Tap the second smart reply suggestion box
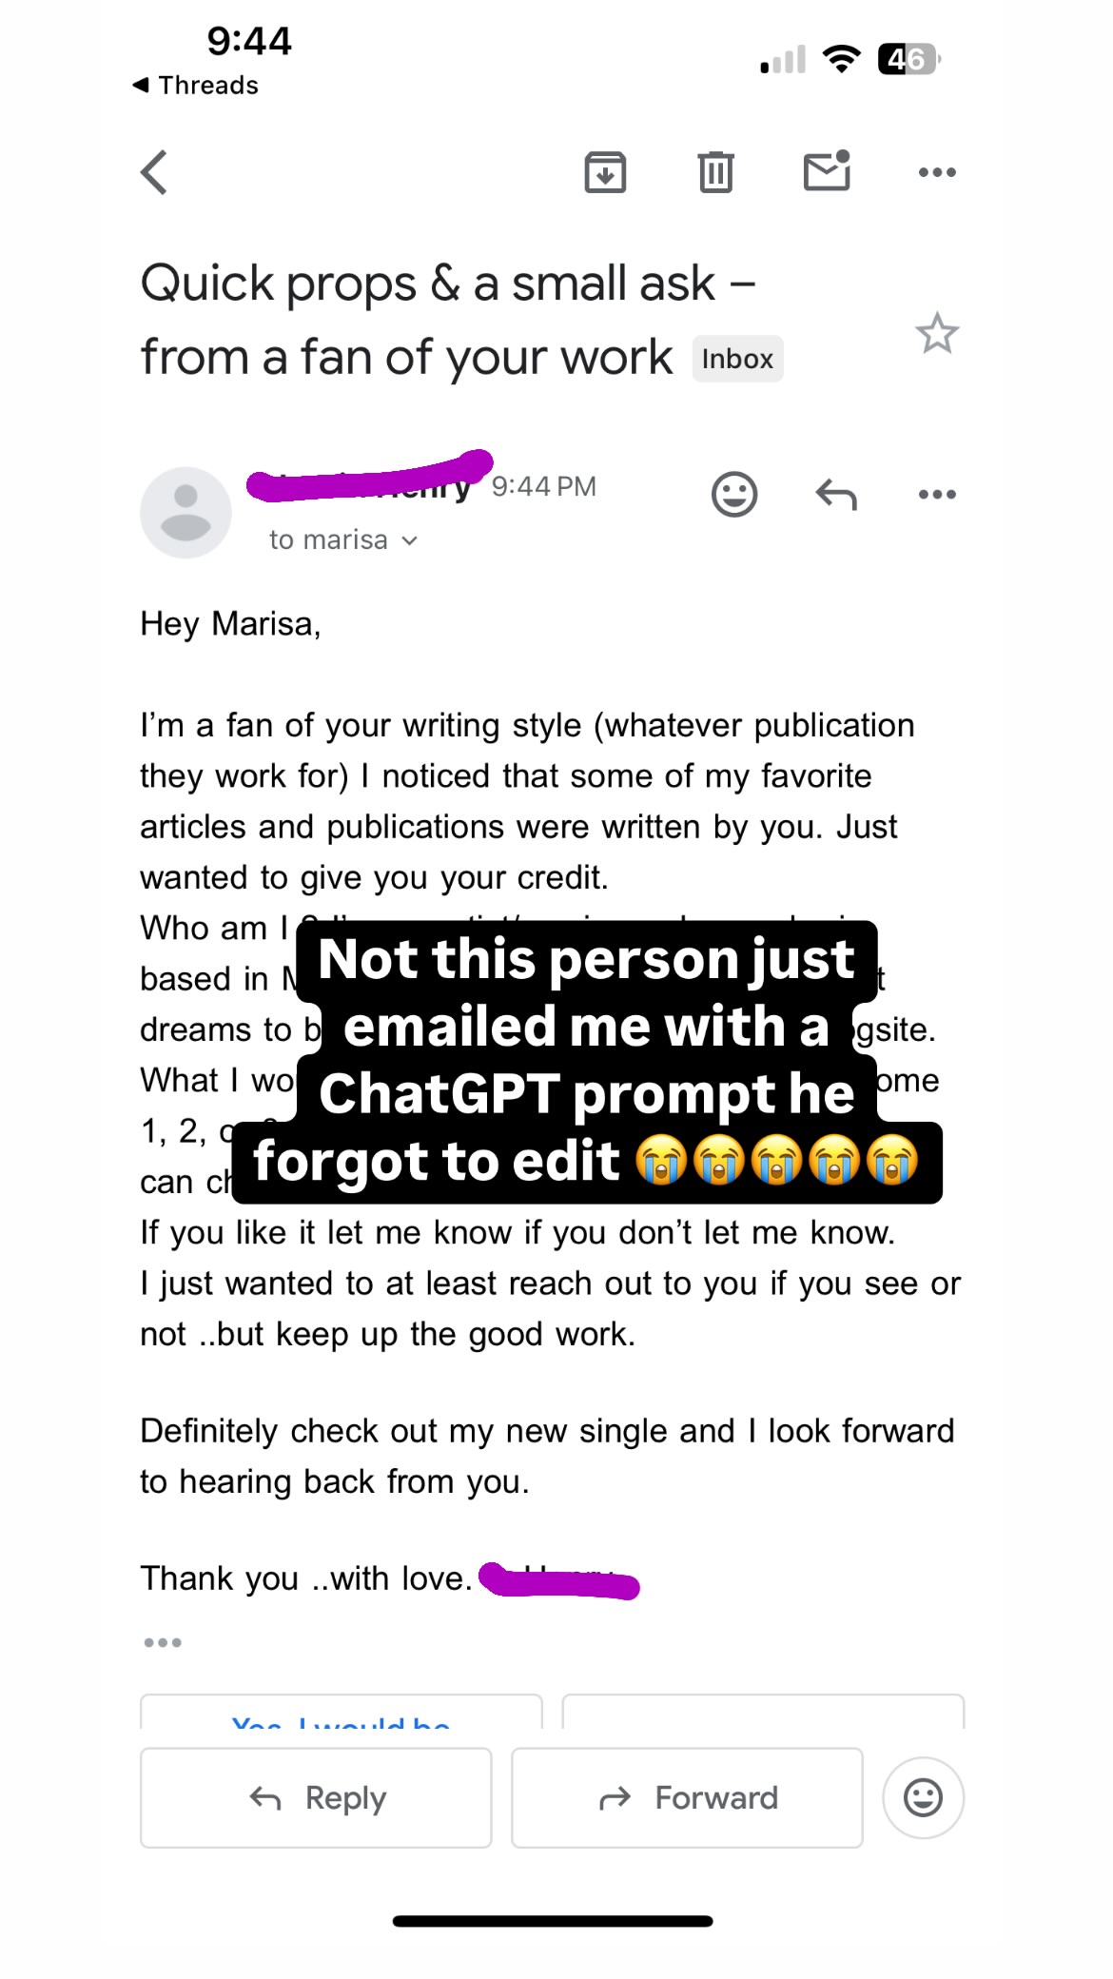The width and height of the screenshot is (1113, 1979). pos(763,1713)
